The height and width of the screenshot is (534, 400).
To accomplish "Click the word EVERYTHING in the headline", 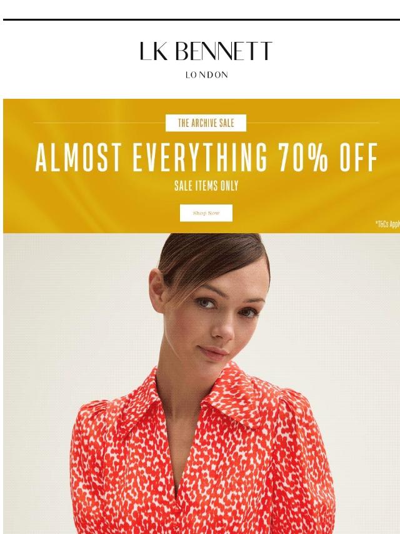I will [x=200, y=158].
